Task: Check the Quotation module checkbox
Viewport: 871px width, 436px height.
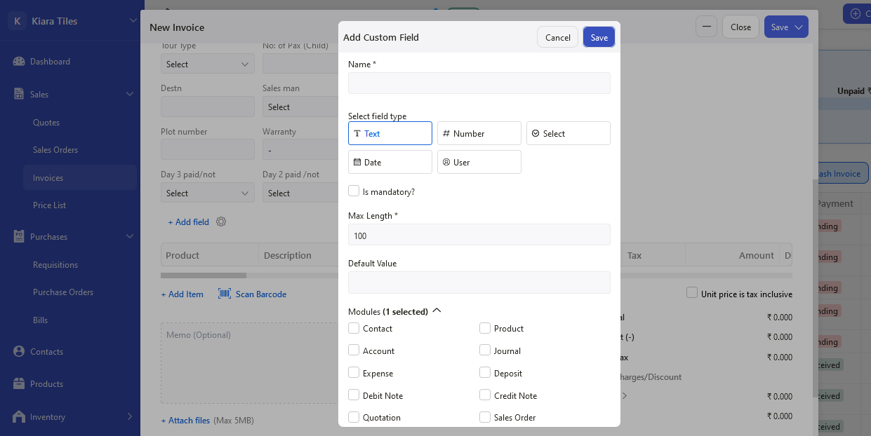Action: (x=354, y=417)
